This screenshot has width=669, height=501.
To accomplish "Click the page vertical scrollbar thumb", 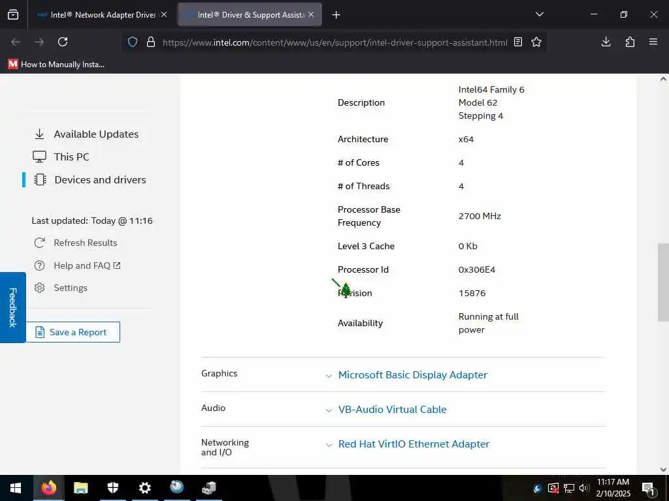I will (663, 282).
